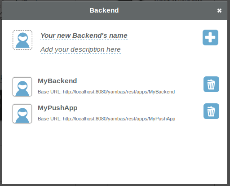Edit the 'Add your description here' field

pyautogui.click(x=80, y=49)
